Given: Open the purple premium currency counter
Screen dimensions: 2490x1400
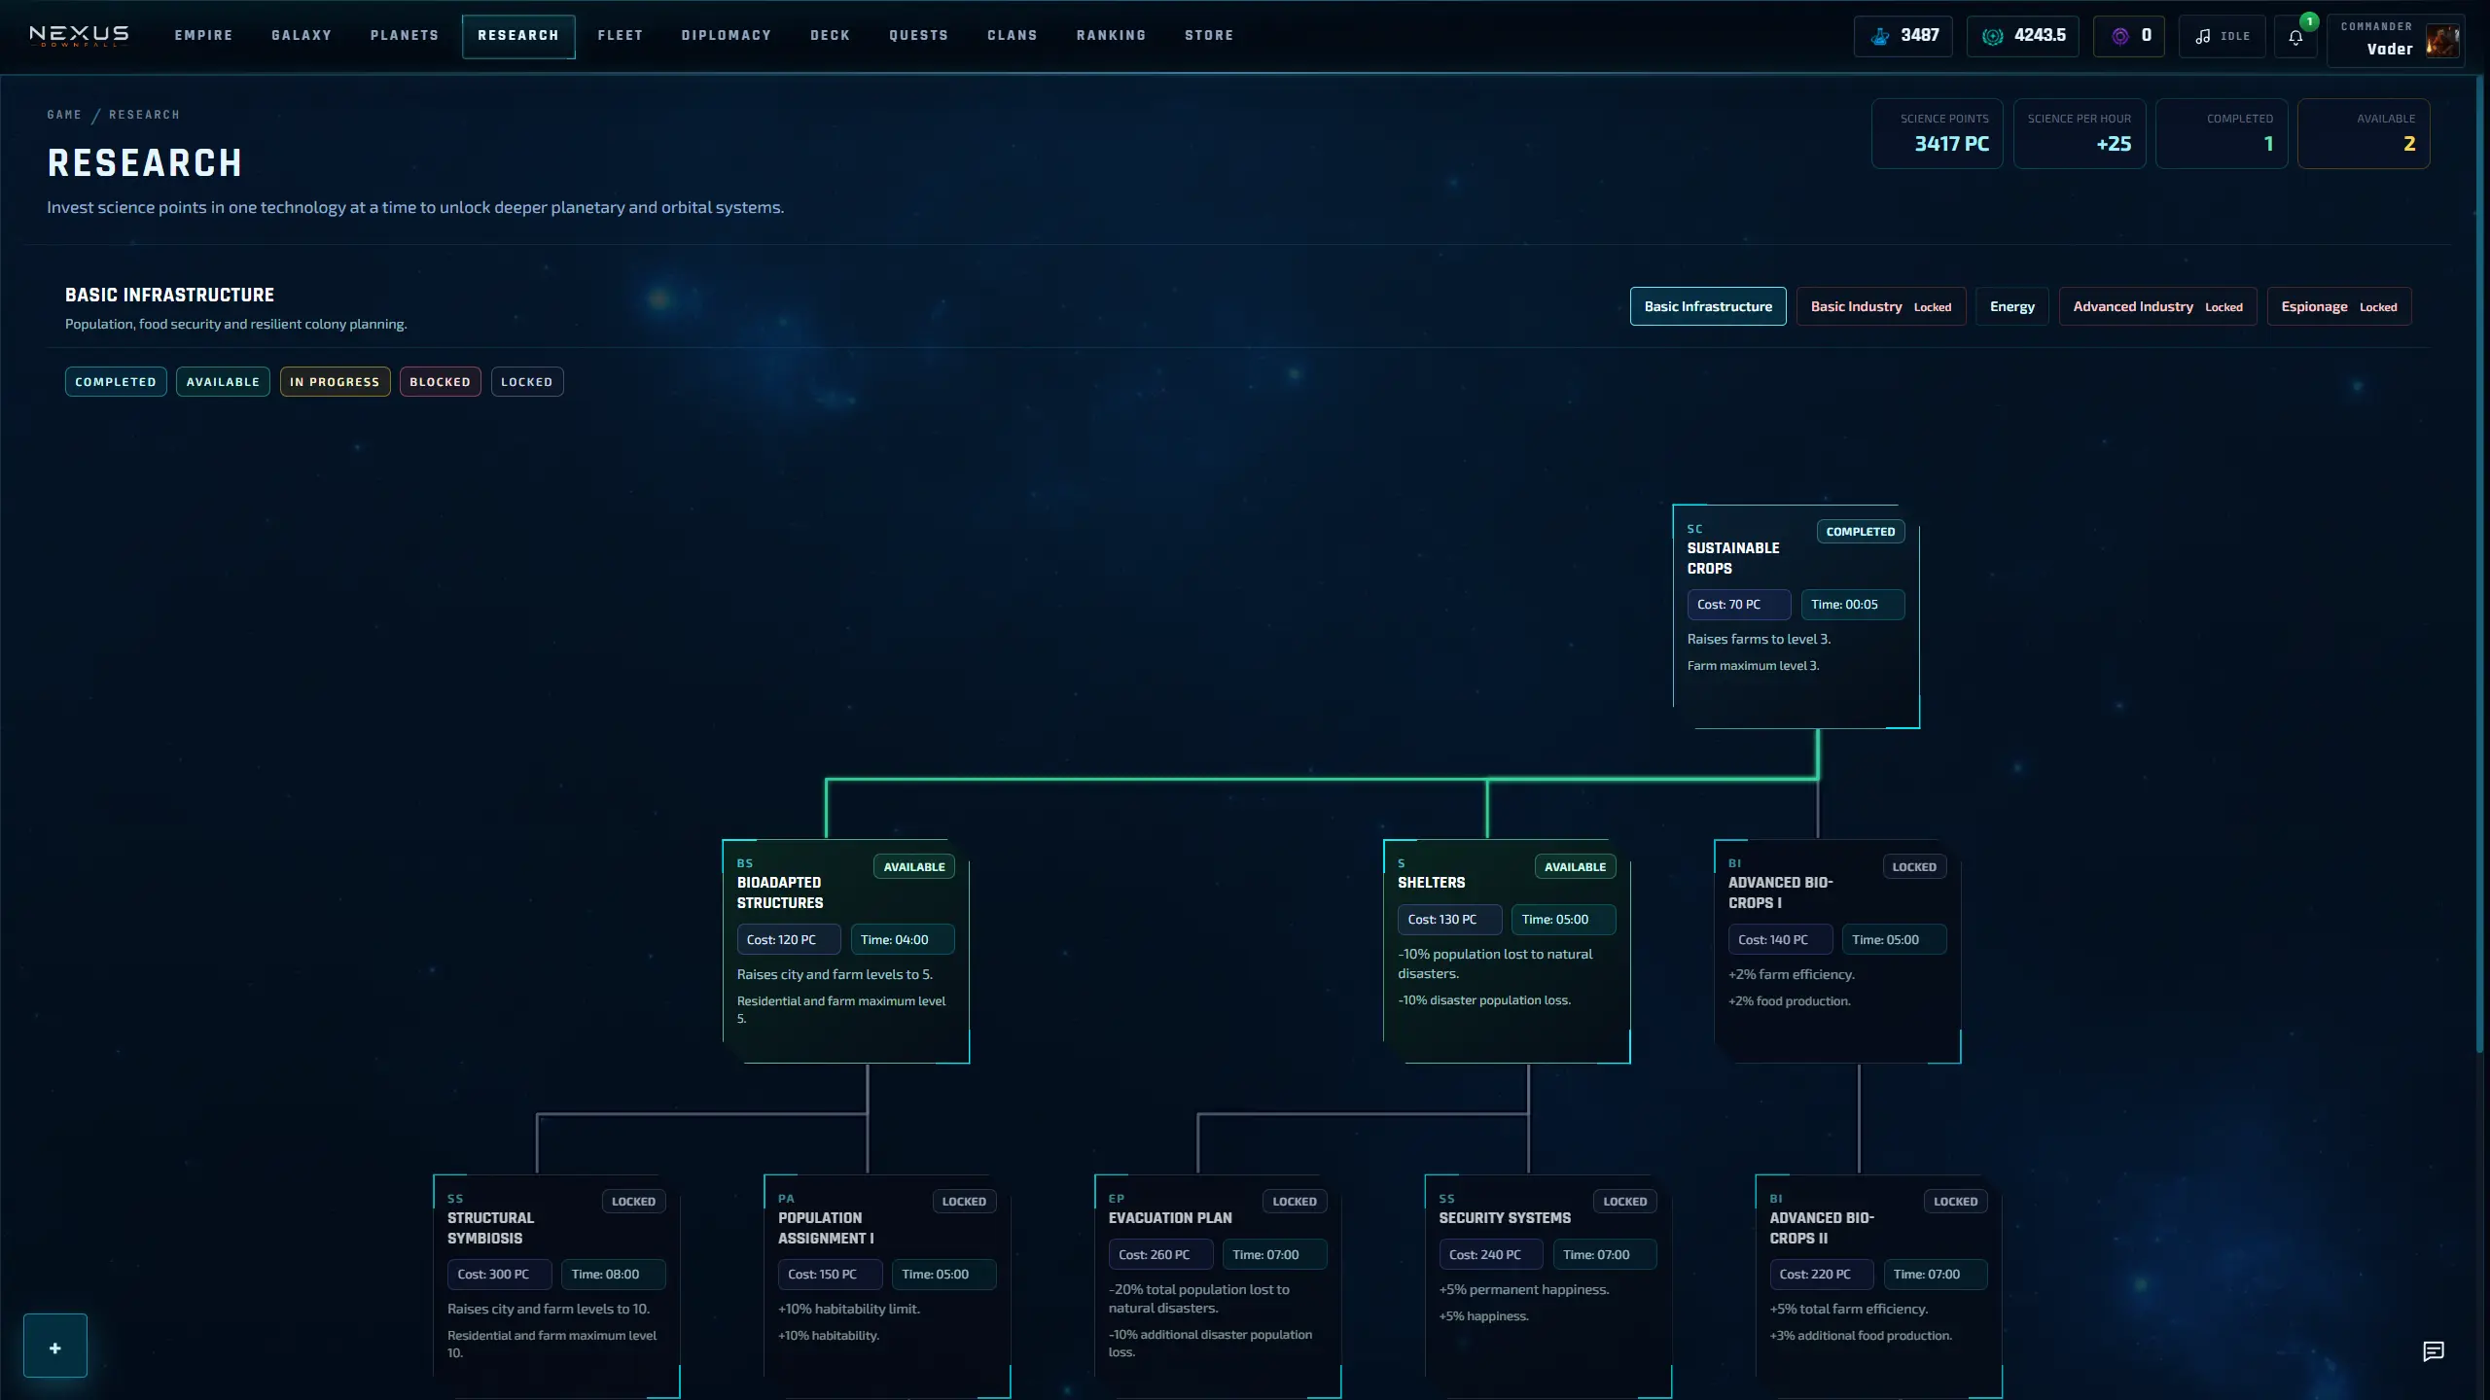Looking at the screenshot, I should click(x=2129, y=36).
